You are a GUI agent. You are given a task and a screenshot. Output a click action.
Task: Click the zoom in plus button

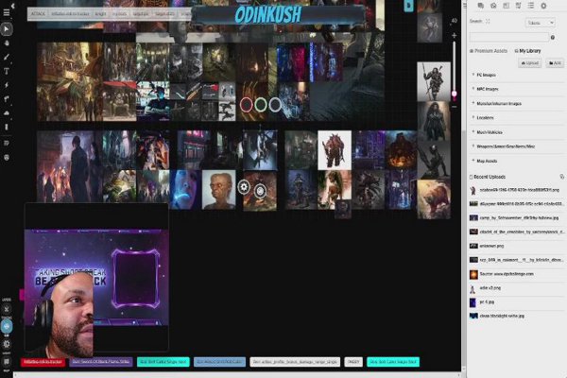pyautogui.click(x=455, y=36)
